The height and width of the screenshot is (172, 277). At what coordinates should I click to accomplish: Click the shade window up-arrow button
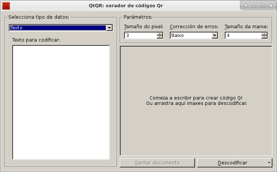pos(246,6)
